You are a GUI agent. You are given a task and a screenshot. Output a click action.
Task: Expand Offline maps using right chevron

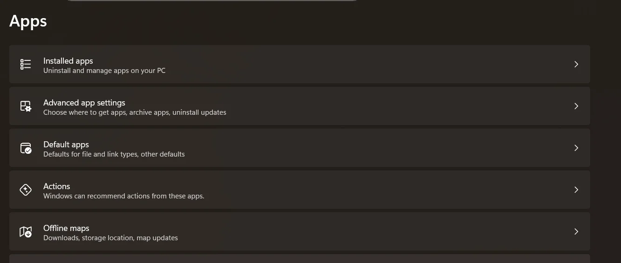tap(576, 231)
